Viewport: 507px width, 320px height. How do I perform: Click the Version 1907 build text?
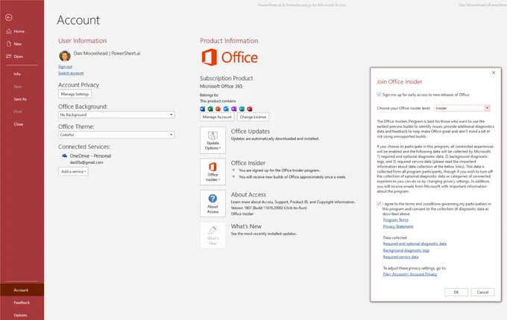tap(268, 208)
